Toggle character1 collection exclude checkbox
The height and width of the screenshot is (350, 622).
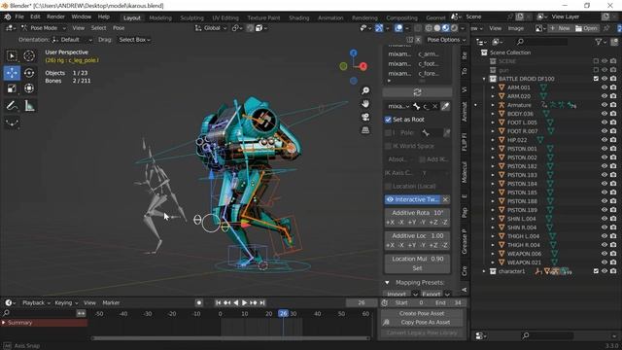click(x=596, y=271)
